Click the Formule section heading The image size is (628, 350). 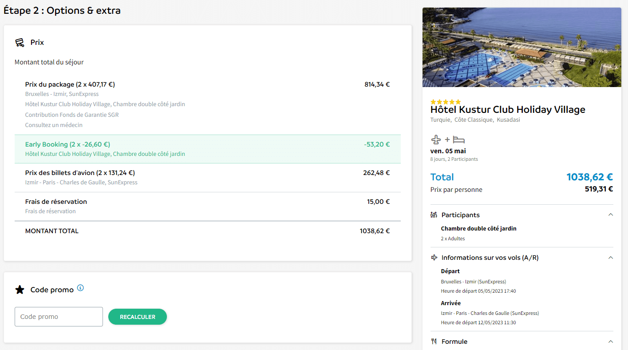(x=454, y=342)
